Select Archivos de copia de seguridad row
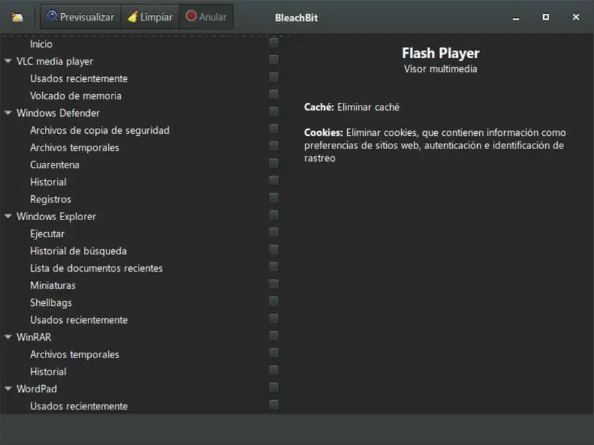This screenshot has height=445, width=594. (x=100, y=130)
